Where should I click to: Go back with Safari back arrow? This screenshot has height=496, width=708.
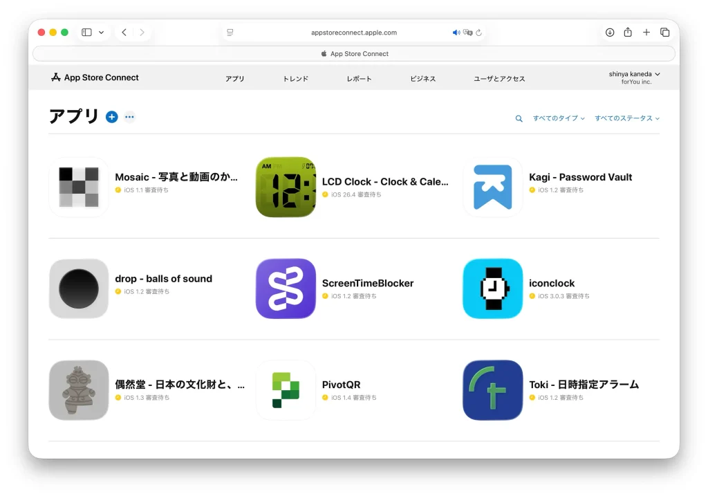click(x=124, y=33)
